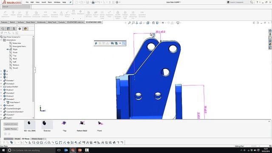Click the Options gear icon in title toolbar
This screenshot has height=153, width=272.
click(117, 2)
